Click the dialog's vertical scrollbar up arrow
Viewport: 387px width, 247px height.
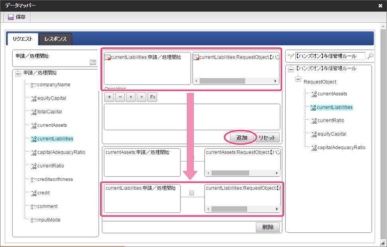pos(383,26)
